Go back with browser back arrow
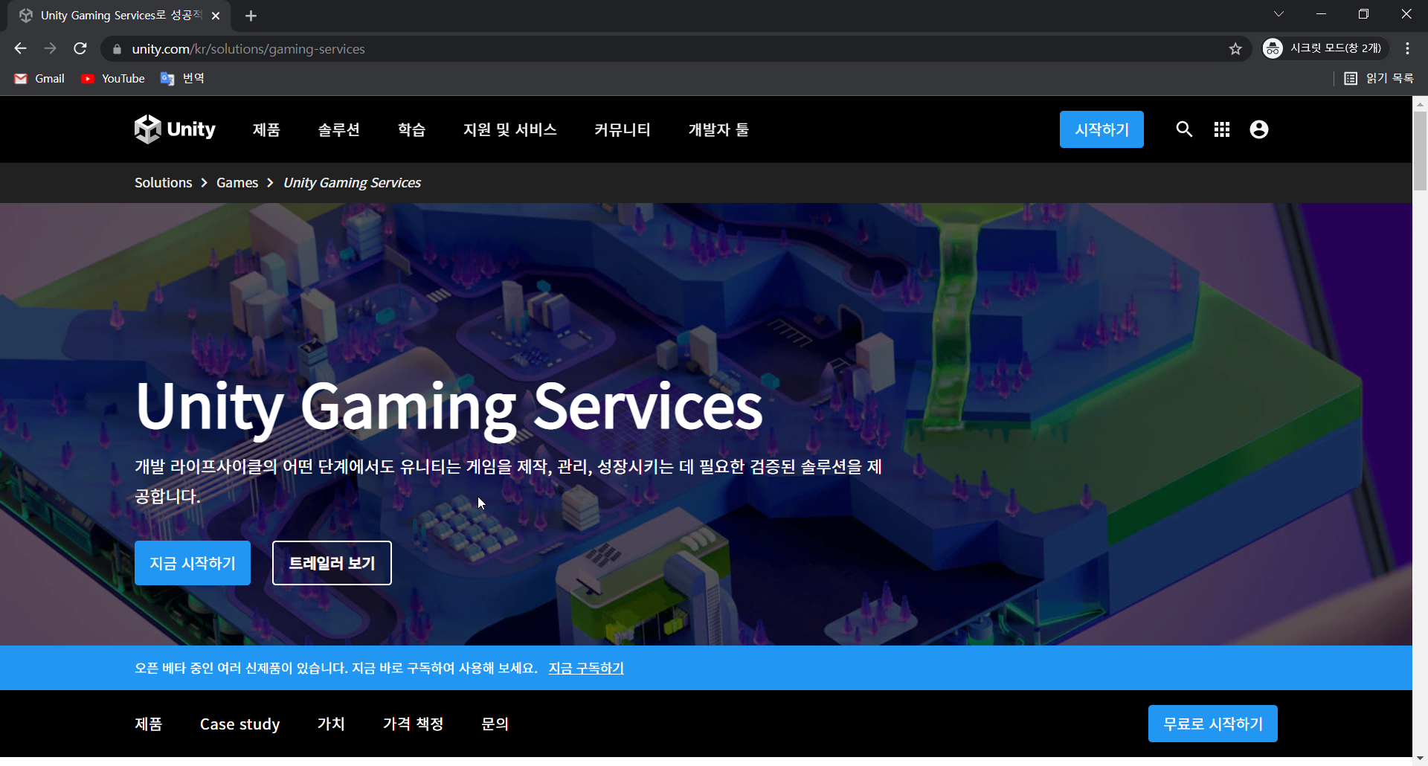1428x766 pixels. pyautogui.click(x=20, y=48)
